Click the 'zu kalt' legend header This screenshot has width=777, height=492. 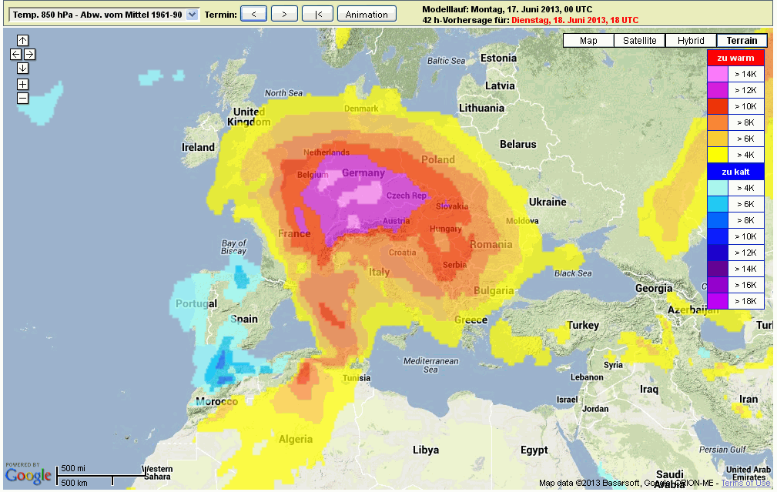pos(735,172)
